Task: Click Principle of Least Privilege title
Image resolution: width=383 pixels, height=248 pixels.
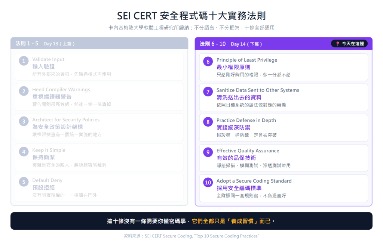Action: point(247,60)
